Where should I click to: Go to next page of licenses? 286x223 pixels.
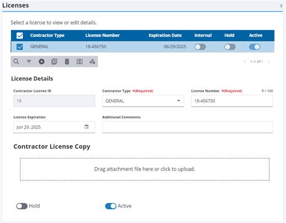click(x=269, y=61)
